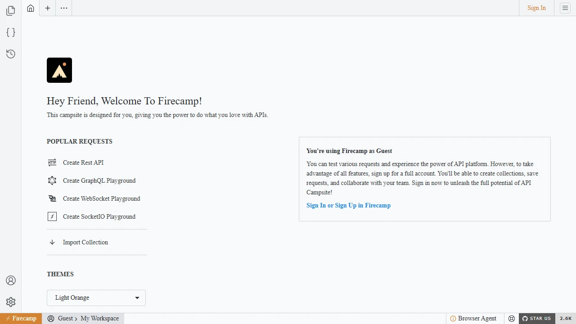The image size is (576, 324).
Task: Click the account icon in the lower sidebar
Action: click(x=11, y=280)
